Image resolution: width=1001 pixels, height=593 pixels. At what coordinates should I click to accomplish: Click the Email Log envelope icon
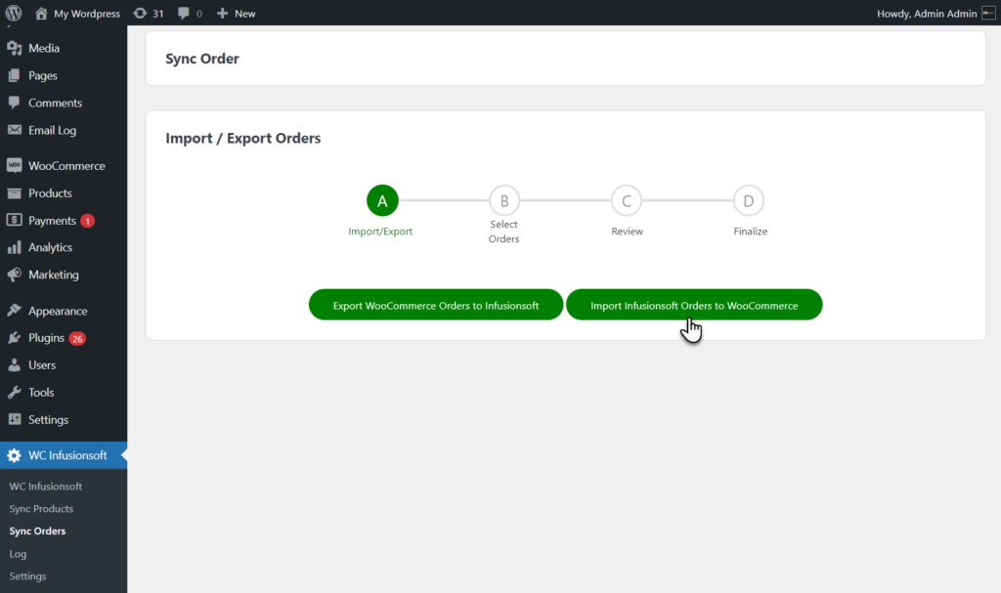[x=14, y=130]
